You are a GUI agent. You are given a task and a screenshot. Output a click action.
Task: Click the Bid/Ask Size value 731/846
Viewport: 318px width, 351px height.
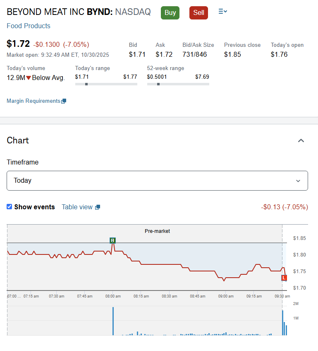[x=194, y=54]
